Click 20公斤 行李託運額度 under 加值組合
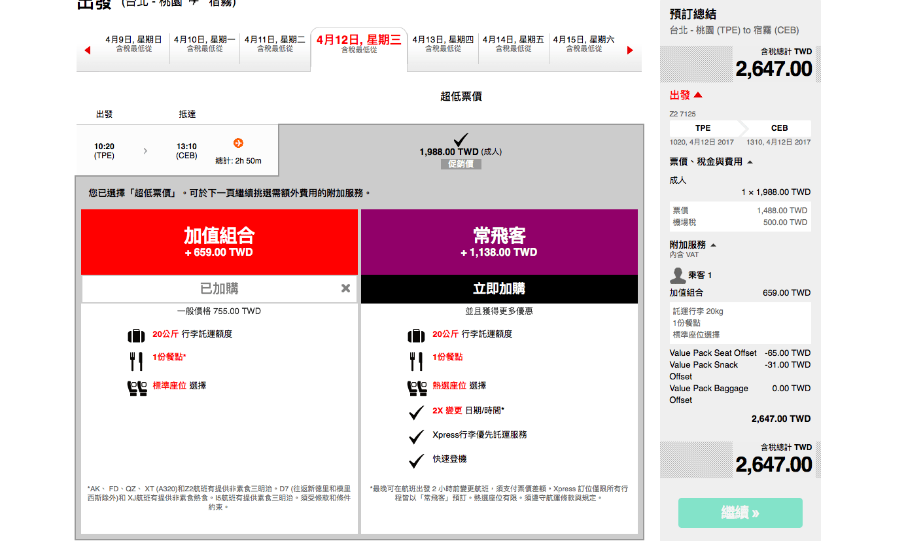Screen dimensions: 906x541 coord(192,334)
